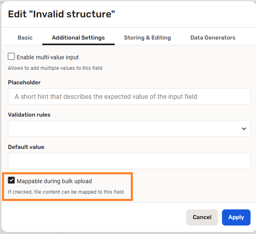This screenshot has width=256, height=234.
Task: Enable the multi-value input checkbox
Action: pos(11,57)
